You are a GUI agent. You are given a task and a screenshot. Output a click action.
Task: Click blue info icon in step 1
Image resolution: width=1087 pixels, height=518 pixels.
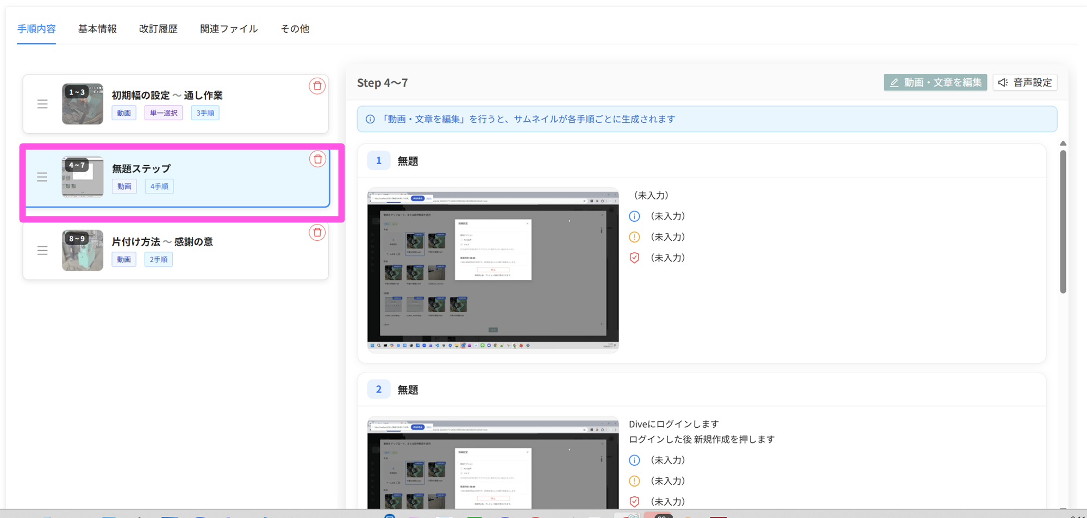click(x=634, y=216)
